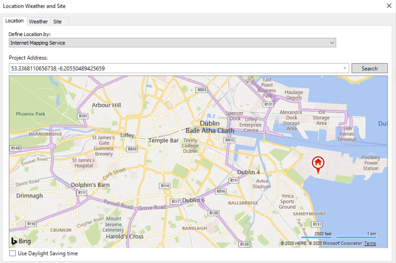Click the Ymca Sports Ground label
Screen dimensions: 396x263
(287, 202)
